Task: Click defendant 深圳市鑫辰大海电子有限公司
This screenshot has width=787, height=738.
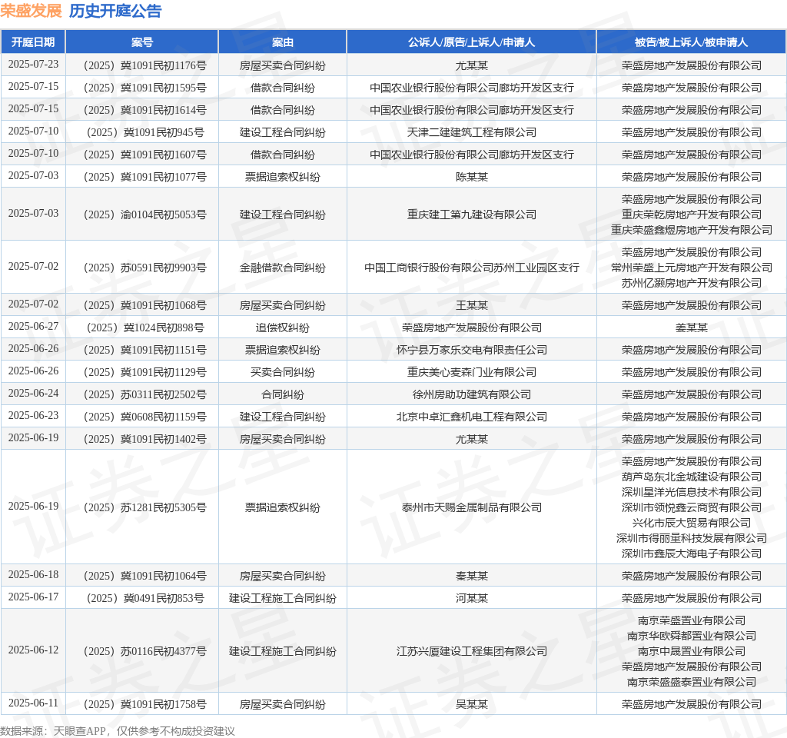Action: click(x=691, y=553)
